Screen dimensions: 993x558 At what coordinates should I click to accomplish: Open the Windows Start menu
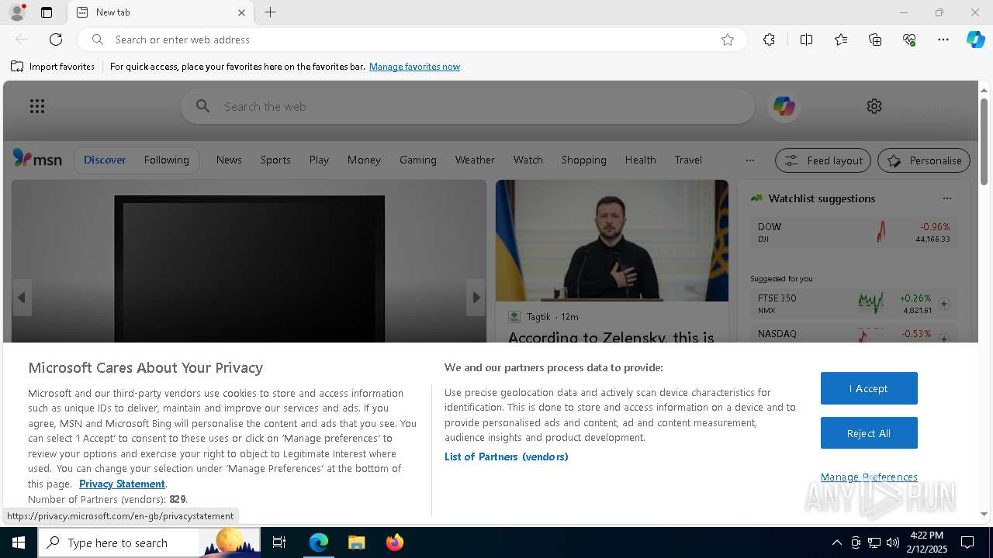19,542
